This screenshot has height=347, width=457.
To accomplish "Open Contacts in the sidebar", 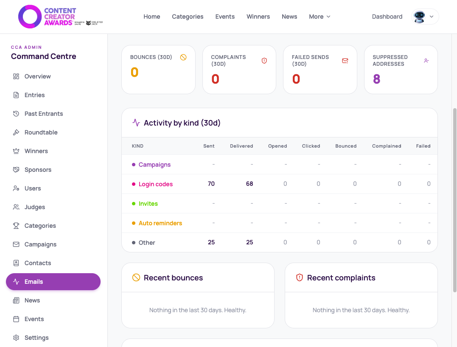I will click(53, 263).
